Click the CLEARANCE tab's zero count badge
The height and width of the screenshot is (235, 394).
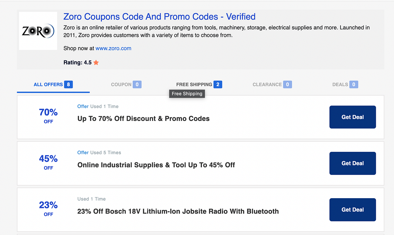[287, 84]
